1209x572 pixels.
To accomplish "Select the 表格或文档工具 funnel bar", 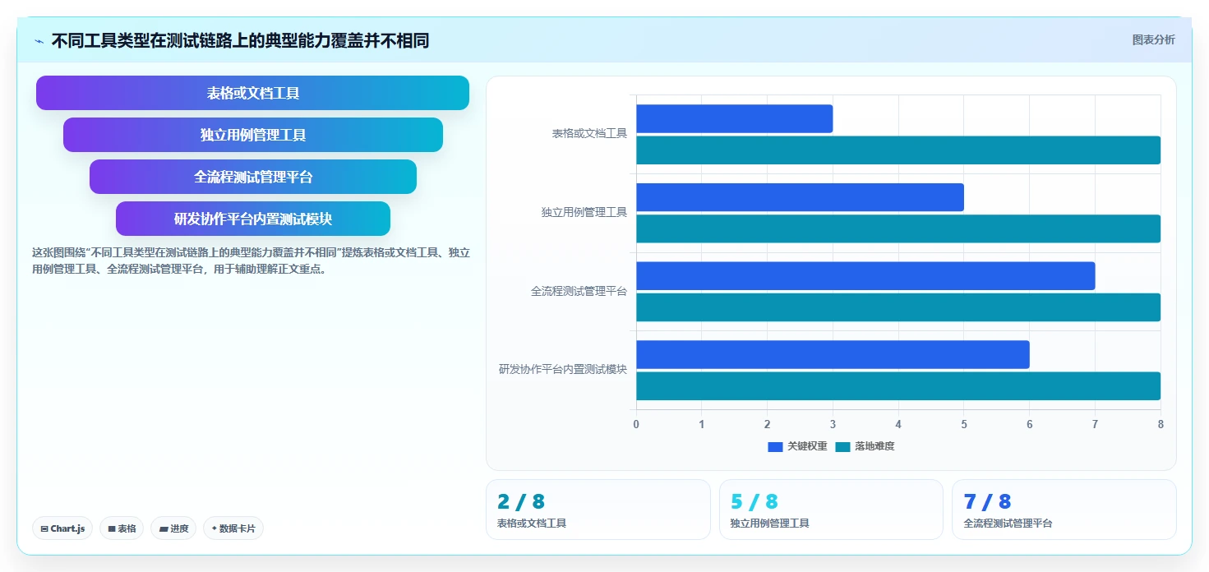I will [252, 93].
